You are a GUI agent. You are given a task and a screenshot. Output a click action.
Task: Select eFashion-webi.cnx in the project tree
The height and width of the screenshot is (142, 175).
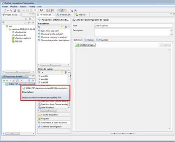tap(21, 38)
